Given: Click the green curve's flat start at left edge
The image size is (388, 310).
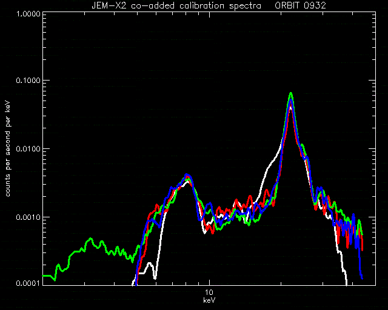Looking at the screenshot, I should pyautogui.click(x=47, y=275).
